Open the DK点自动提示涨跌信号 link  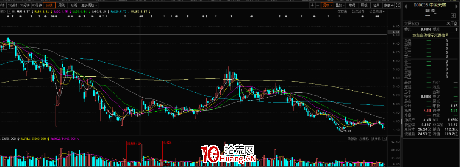pyautogui.click(x=431, y=35)
